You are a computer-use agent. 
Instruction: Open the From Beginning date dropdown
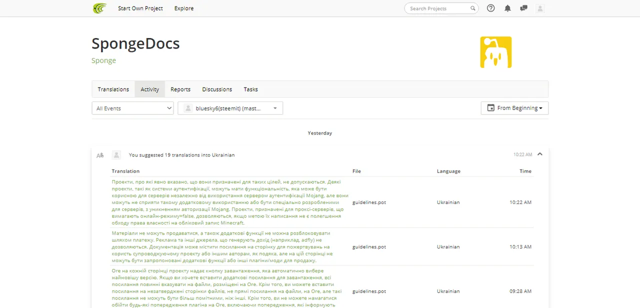[x=514, y=108]
